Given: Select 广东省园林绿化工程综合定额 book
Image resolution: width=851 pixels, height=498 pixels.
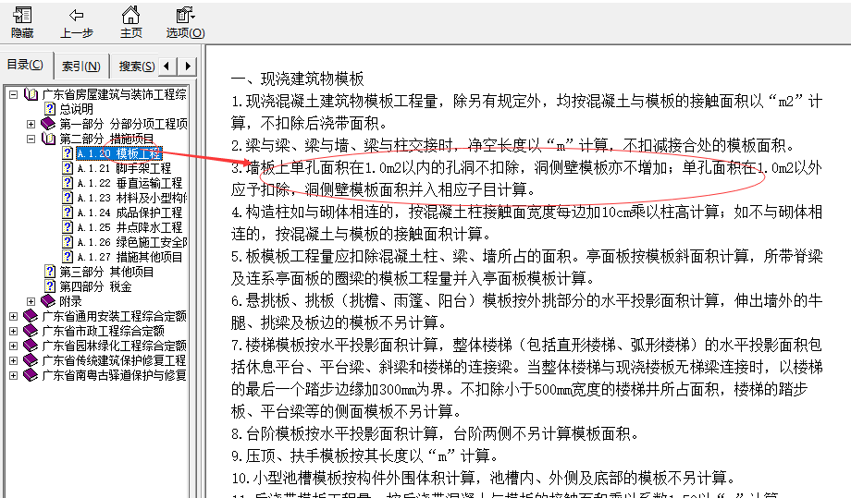Looking at the screenshot, I should tap(114, 346).
